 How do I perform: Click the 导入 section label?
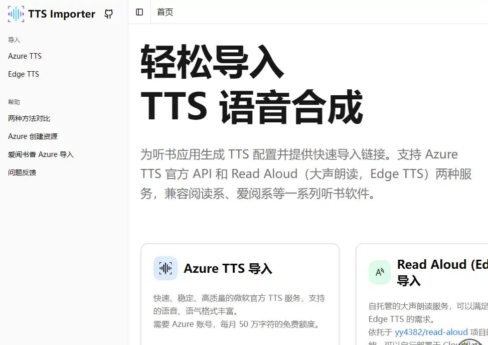click(x=14, y=40)
